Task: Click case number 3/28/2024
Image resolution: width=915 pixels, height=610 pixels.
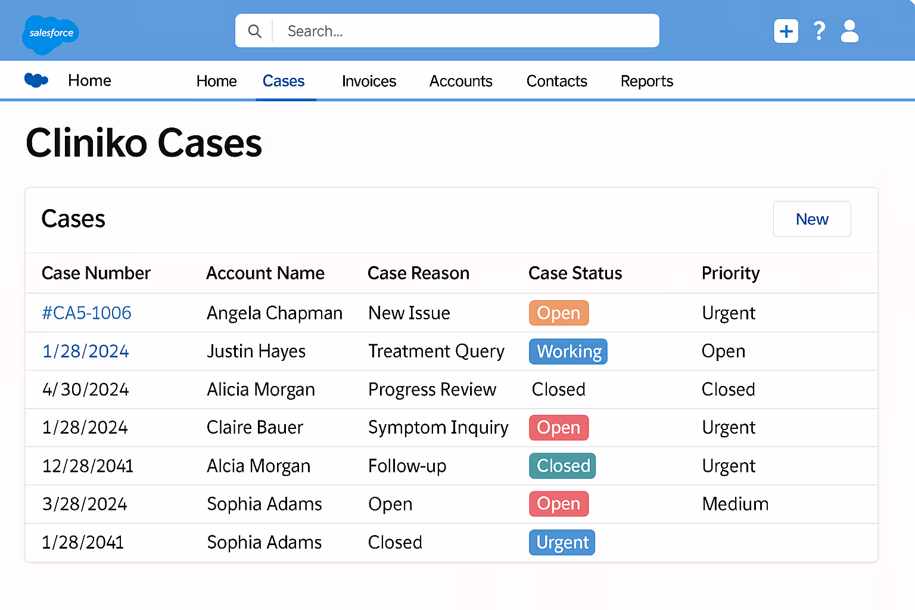Action: pyautogui.click(x=85, y=503)
